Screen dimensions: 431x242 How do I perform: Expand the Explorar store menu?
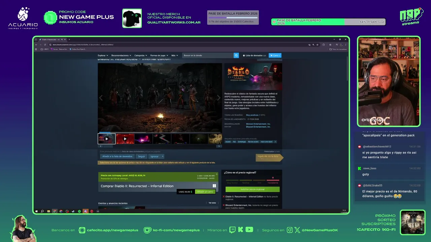click(103, 55)
